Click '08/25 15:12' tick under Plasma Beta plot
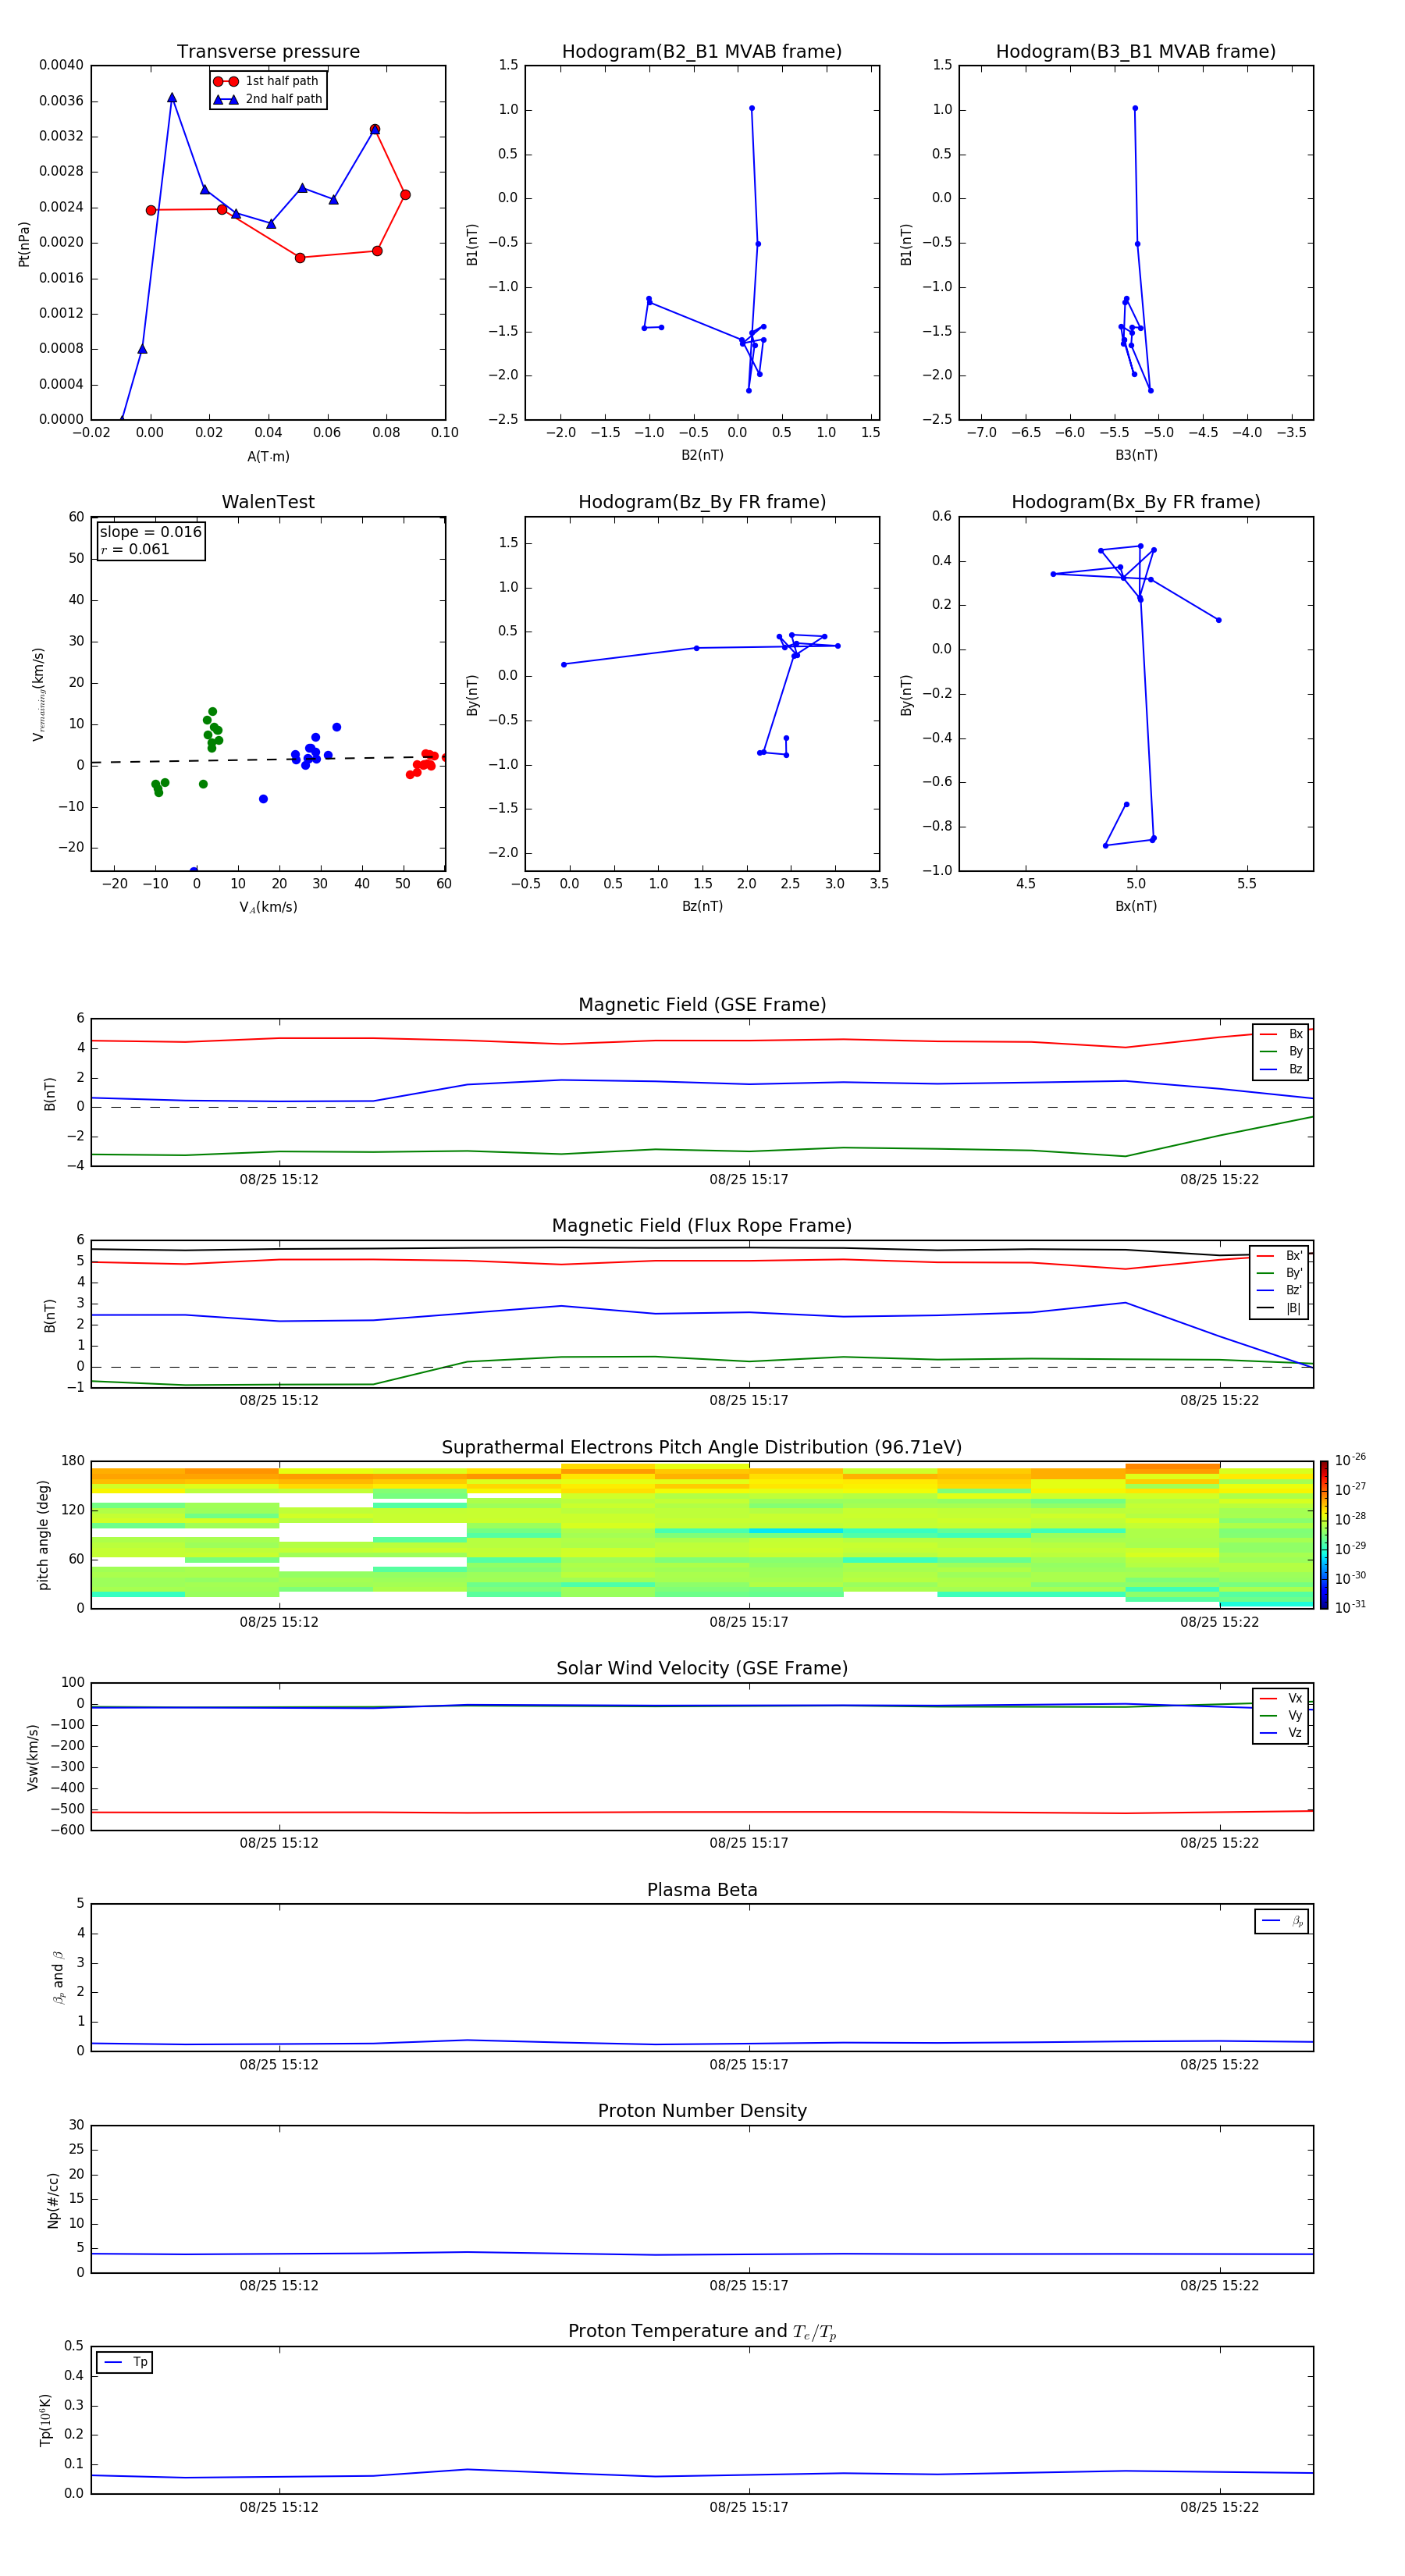 pyautogui.click(x=279, y=2064)
